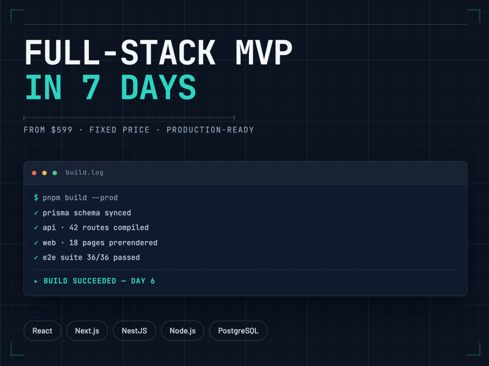This screenshot has width=489, height=366.
Task: Select the Node.js pill tag
Action: click(x=182, y=330)
